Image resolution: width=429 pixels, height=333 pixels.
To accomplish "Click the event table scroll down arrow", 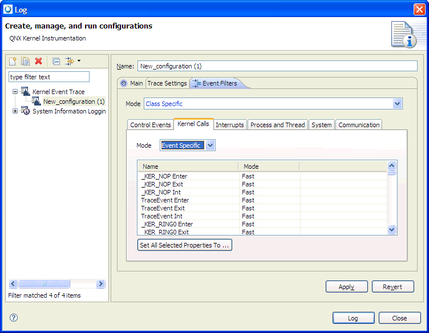I will tap(391, 229).
